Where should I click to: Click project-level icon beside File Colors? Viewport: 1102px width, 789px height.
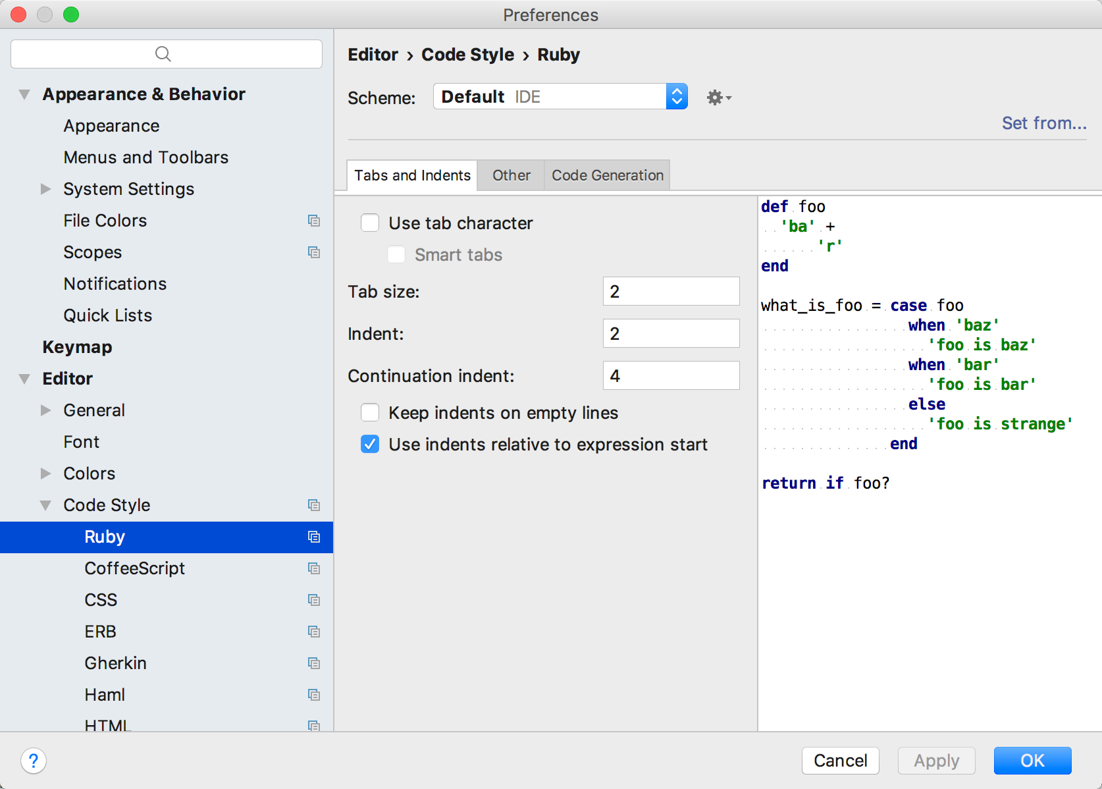[x=314, y=221]
